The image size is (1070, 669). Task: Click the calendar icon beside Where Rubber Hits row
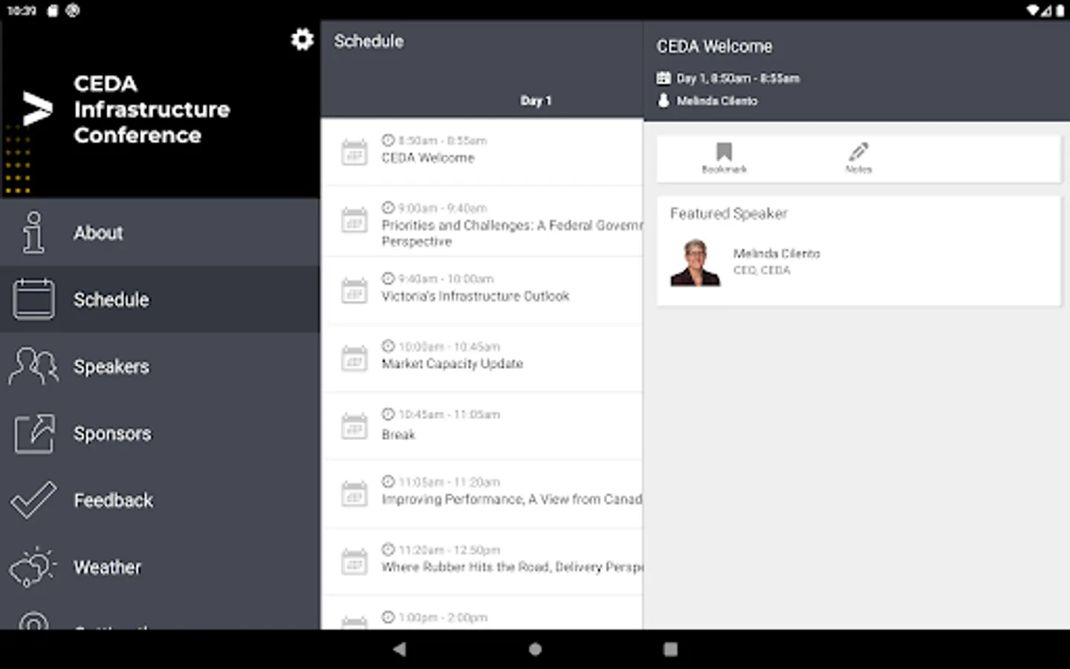pyautogui.click(x=354, y=561)
